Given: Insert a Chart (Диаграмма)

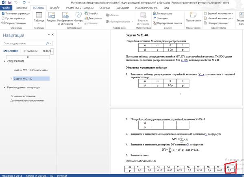Looking at the screenshot, I should 94,18.
